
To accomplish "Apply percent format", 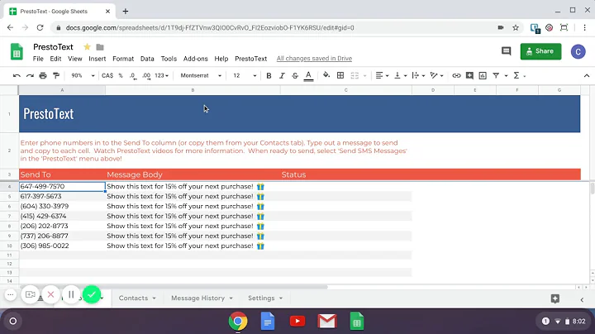I will 121,75.
